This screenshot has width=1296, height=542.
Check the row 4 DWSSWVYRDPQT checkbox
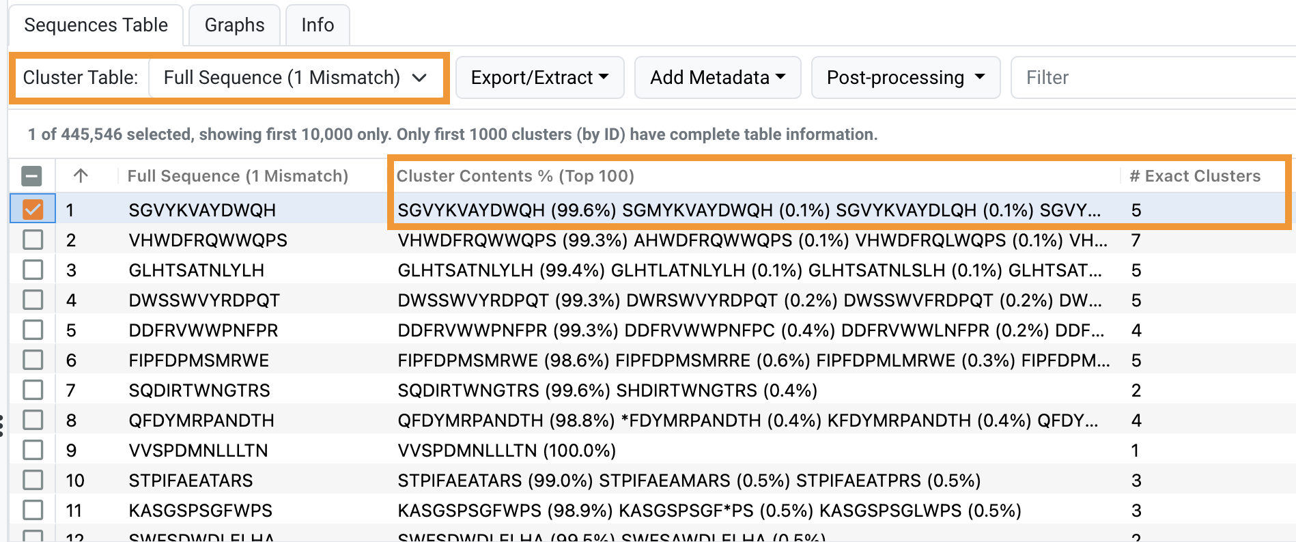coord(33,300)
